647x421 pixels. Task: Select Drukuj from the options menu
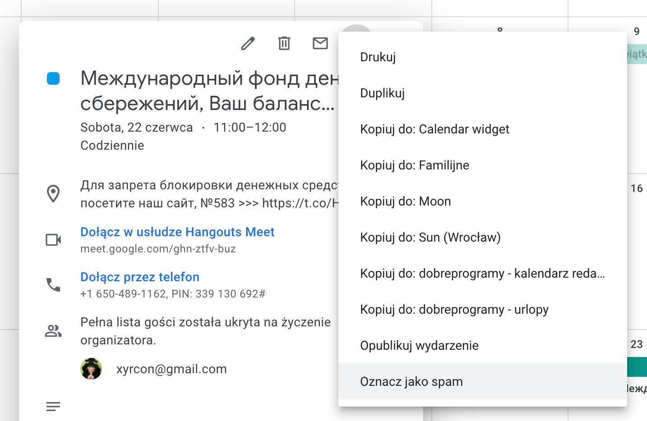coord(378,57)
